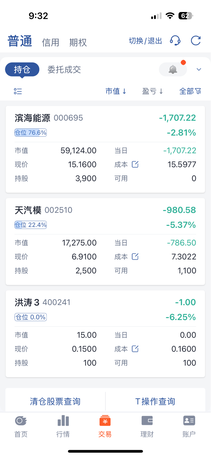Screen dimensions: 211x457
Task: Sort holdings by 市值
Action: point(116,91)
